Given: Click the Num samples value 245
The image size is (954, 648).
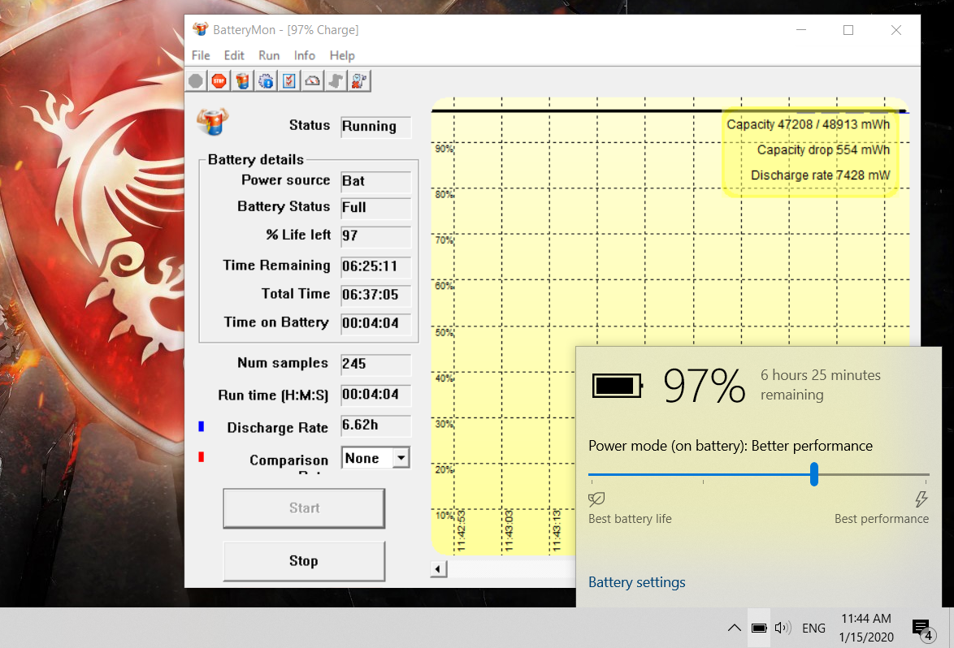Looking at the screenshot, I should pyautogui.click(x=376, y=364).
